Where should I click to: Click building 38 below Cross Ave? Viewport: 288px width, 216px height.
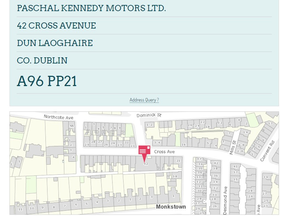(174, 176)
